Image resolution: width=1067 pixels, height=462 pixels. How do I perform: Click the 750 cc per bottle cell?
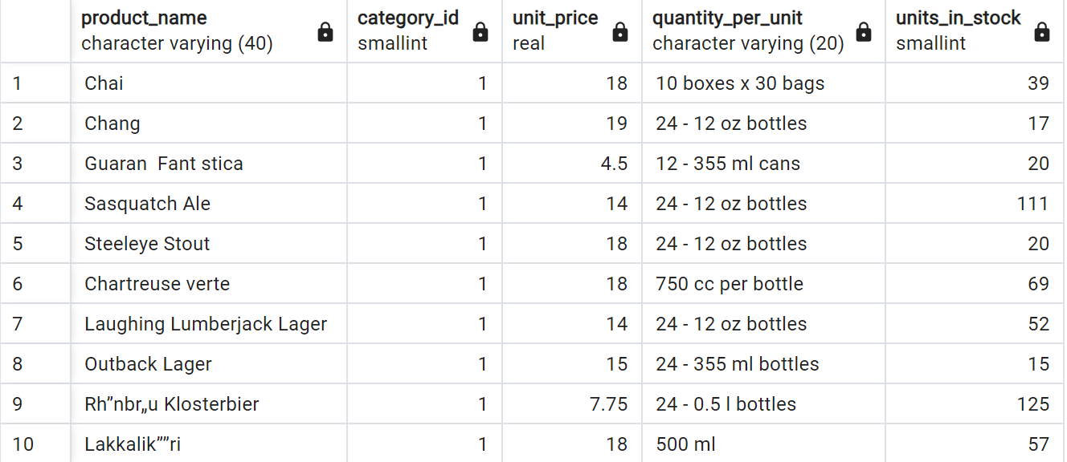coord(763,284)
